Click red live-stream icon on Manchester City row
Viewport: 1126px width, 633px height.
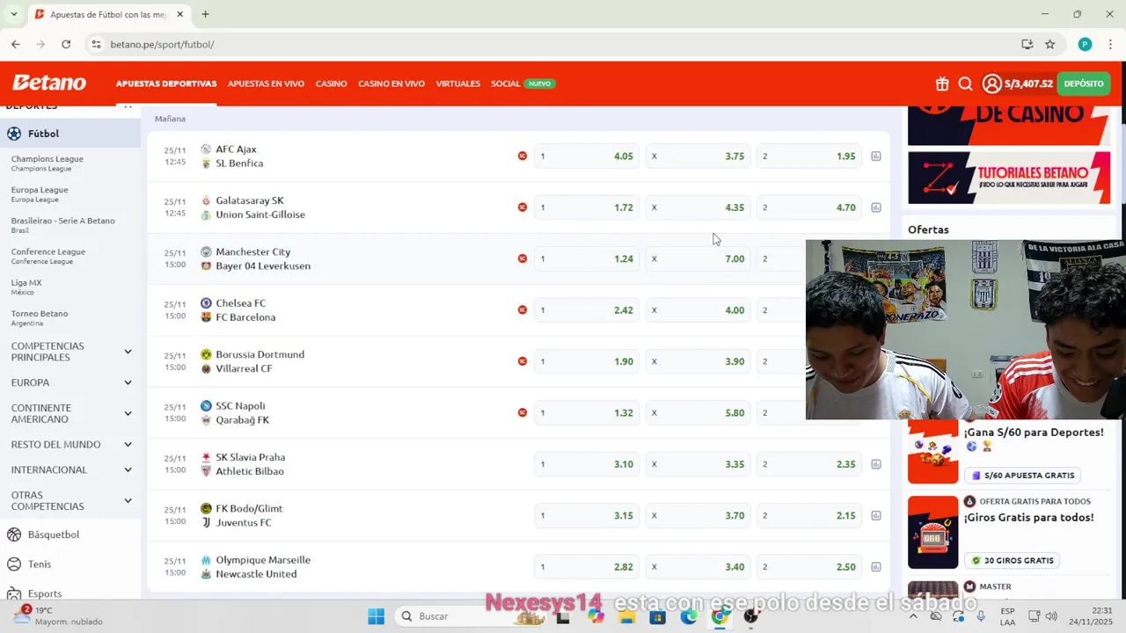pos(523,258)
